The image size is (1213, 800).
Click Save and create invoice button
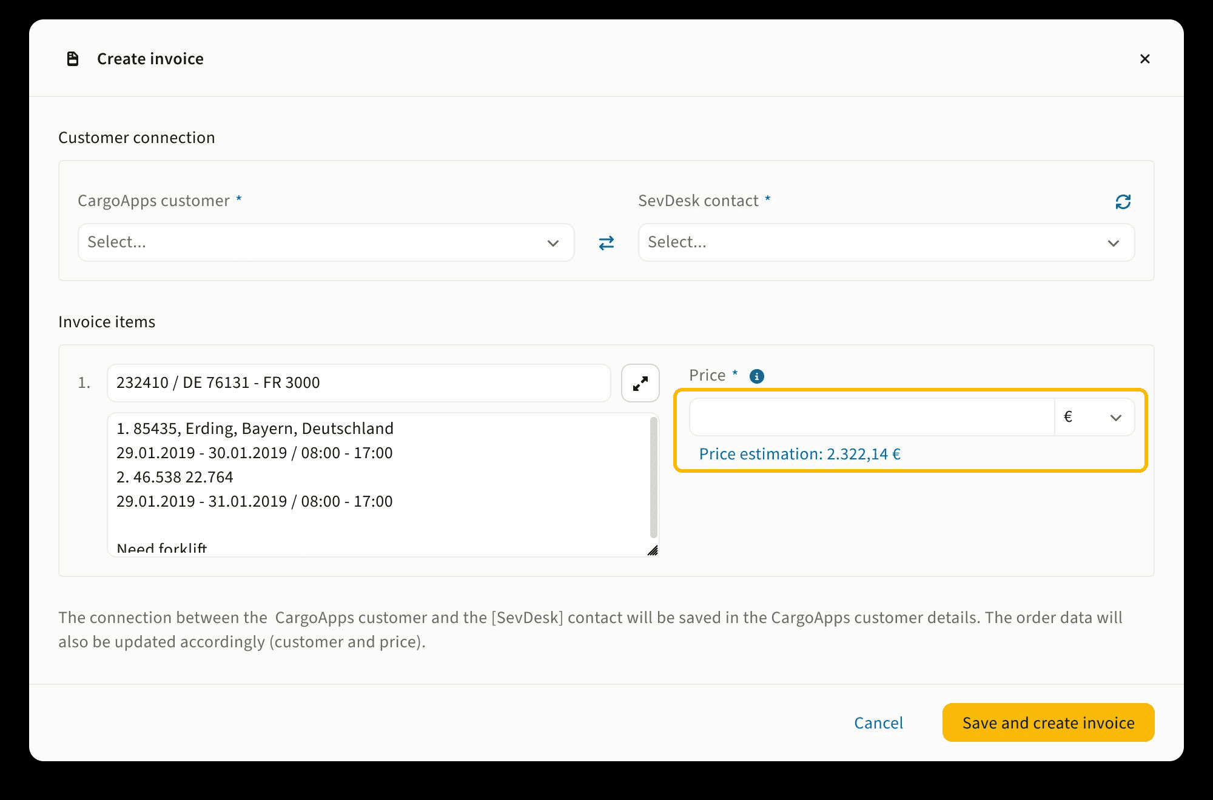tap(1048, 722)
